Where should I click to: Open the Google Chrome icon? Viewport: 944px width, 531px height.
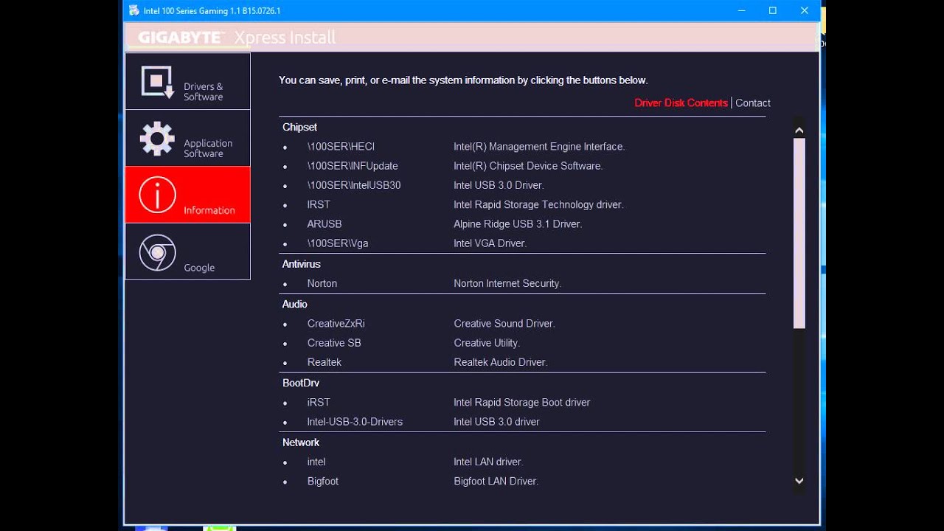pos(157,252)
